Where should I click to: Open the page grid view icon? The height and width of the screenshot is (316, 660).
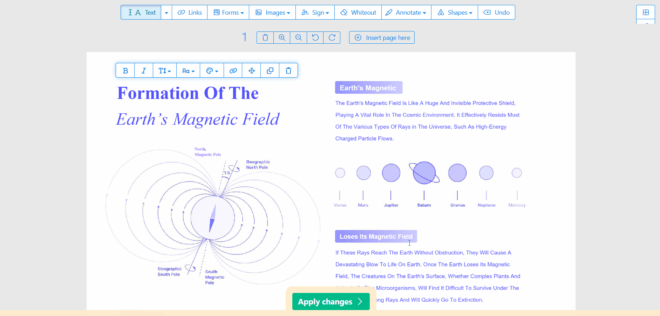[x=646, y=13]
